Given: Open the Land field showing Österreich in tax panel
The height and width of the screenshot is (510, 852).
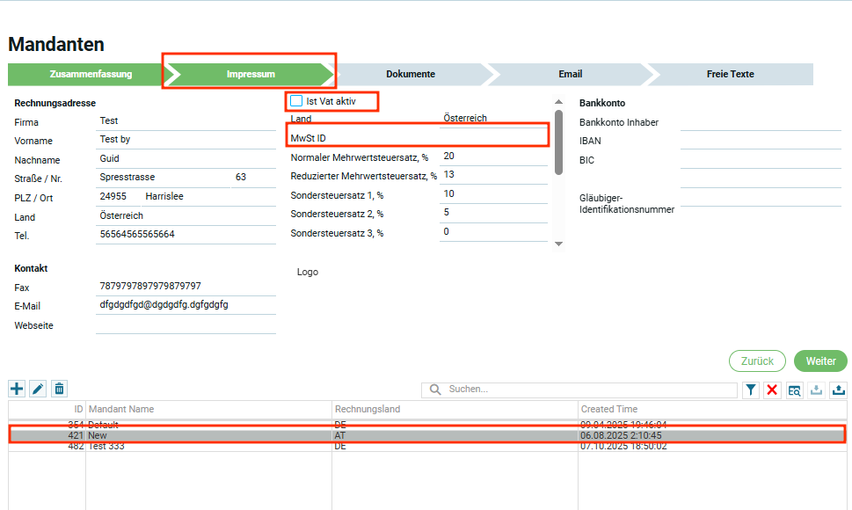Looking at the screenshot, I should 492,119.
